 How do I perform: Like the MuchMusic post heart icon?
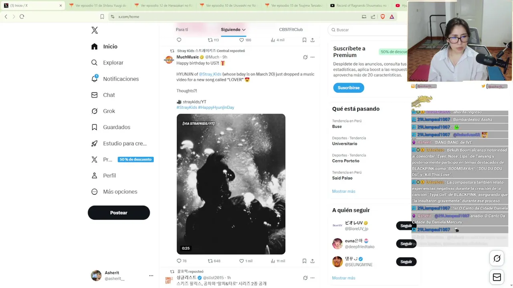[242, 261]
